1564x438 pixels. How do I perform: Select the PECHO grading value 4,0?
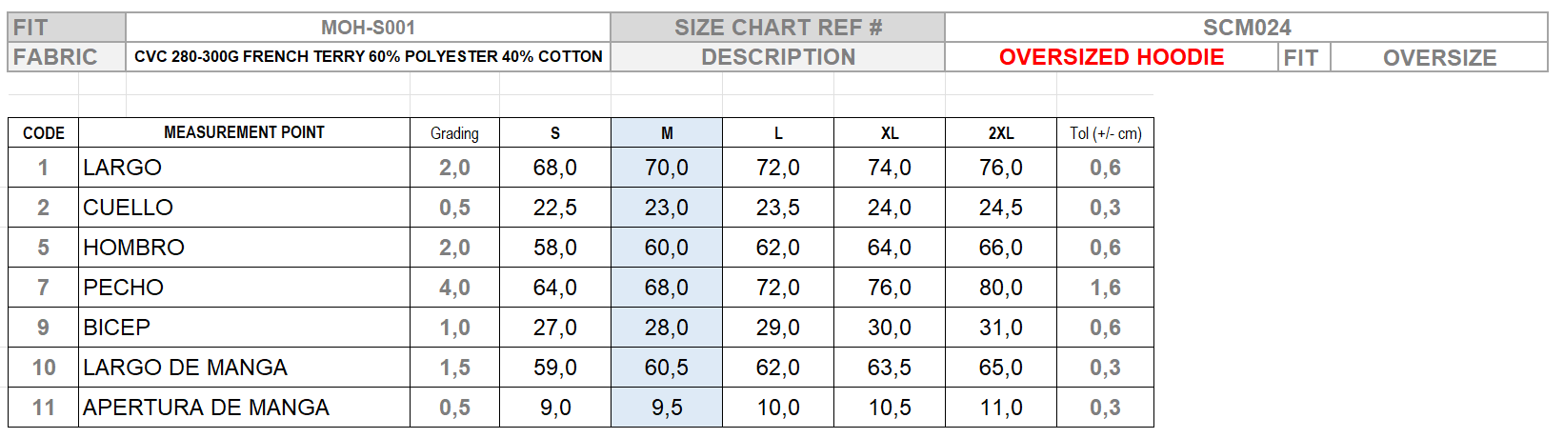click(x=454, y=288)
